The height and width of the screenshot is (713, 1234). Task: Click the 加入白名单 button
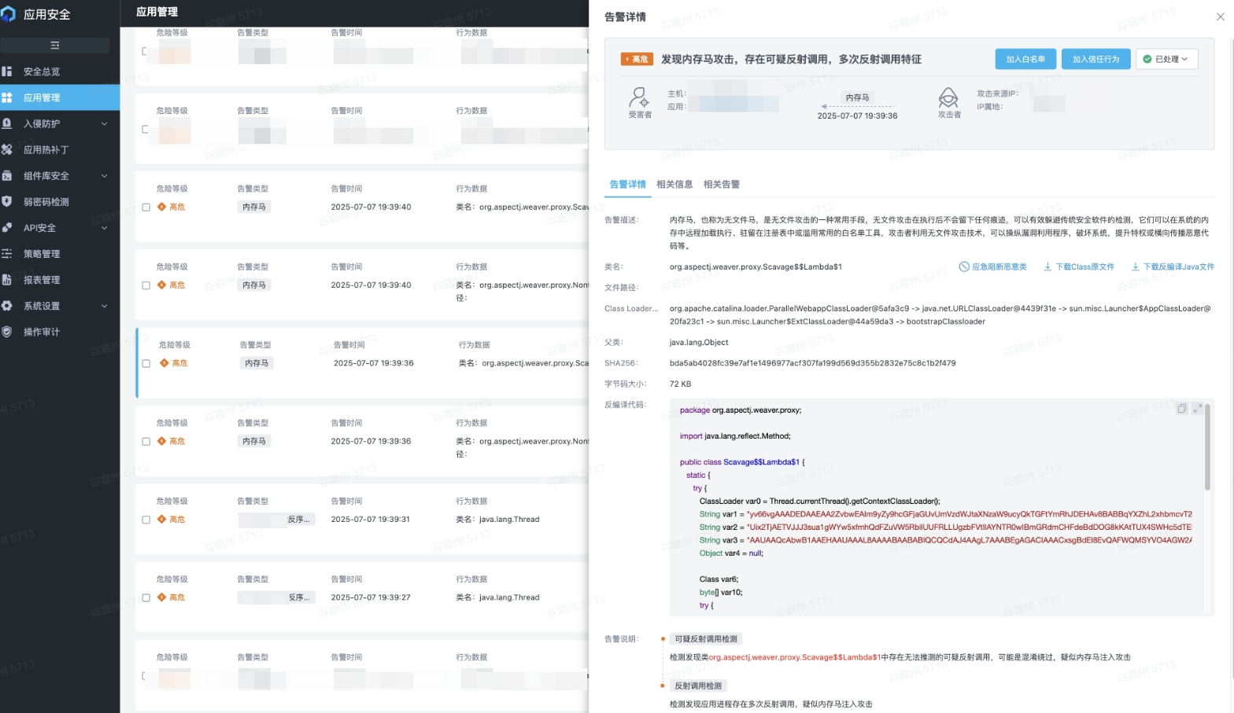[1025, 59]
